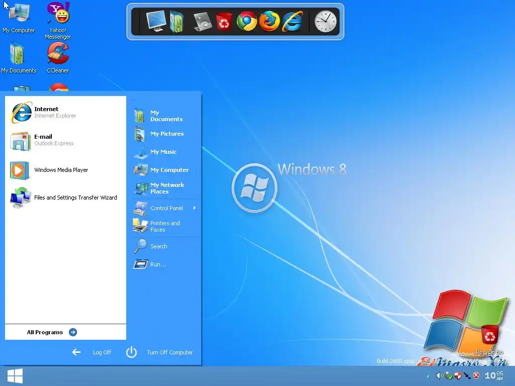Click the Safely Remove Hardware tray icon
Image resolution: width=515 pixels, height=386 pixels.
pos(449,375)
